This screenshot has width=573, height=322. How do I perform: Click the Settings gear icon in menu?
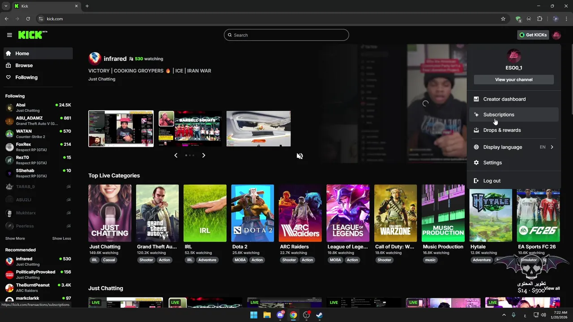pos(476,163)
